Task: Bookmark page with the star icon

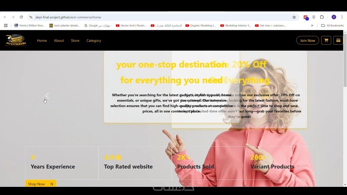Action: [294, 17]
